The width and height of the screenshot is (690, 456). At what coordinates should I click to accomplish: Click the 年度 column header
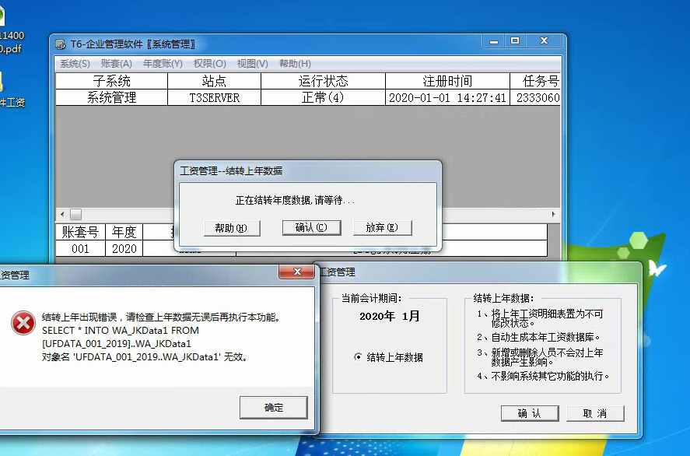tap(124, 232)
